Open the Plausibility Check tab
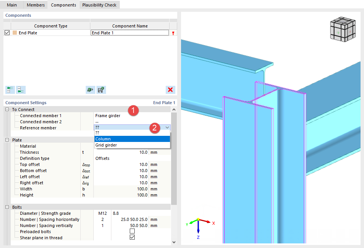This screenshot has height=248, width=364. click(x=100, y=5)
